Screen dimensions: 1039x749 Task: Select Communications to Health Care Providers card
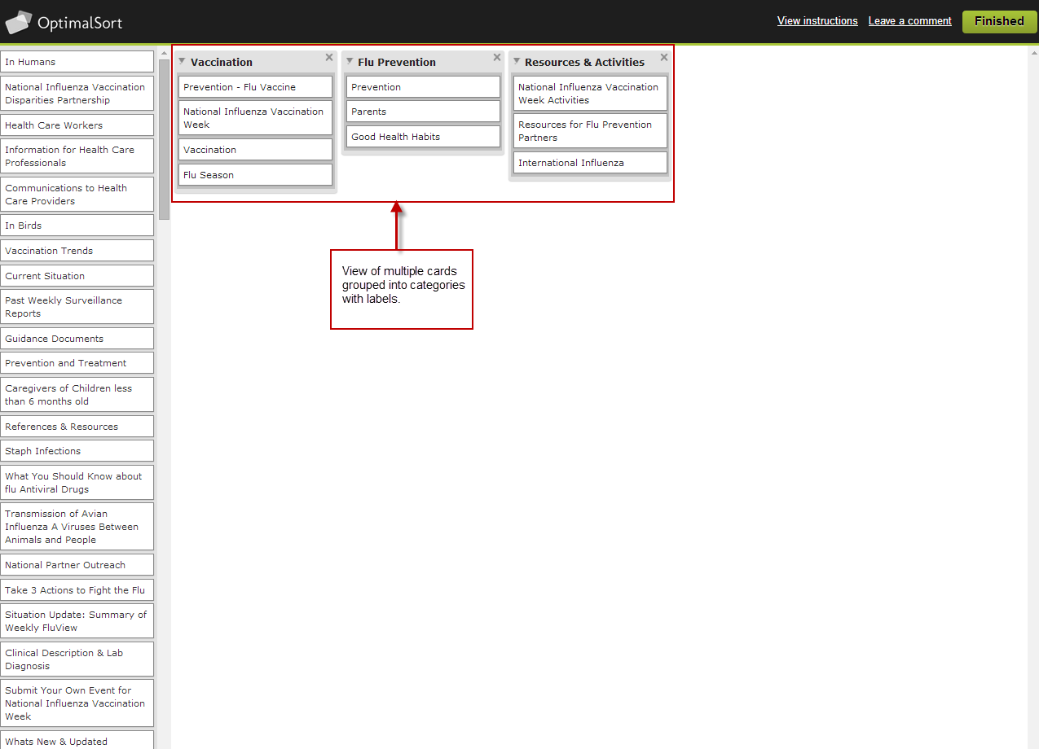coord(77,195)
